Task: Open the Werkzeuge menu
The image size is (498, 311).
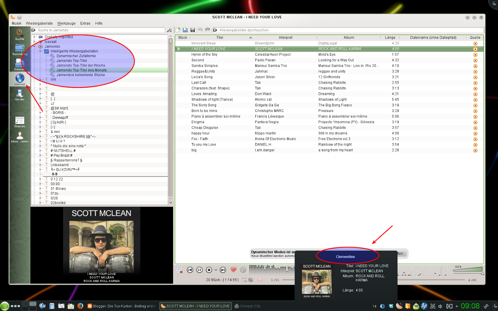Action: (66, 23)
